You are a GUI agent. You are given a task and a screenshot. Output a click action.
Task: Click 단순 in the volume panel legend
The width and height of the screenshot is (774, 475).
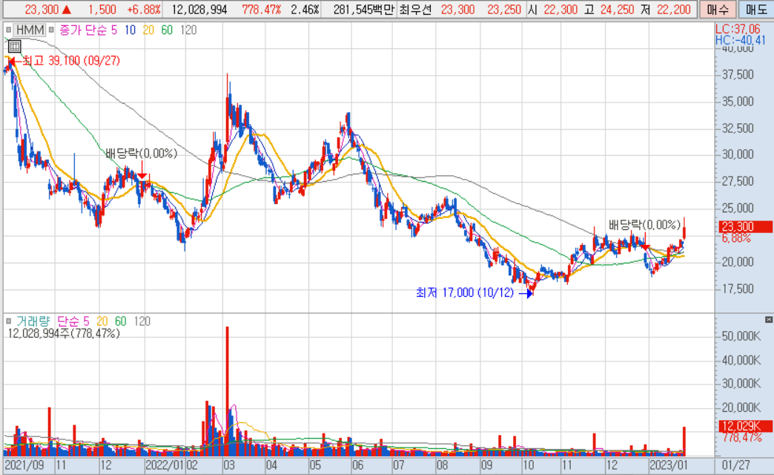point(69,321)
